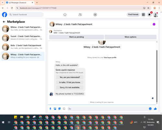Viewport: 162px width, 130px height.
Task: Open the account profile menu
Action: point(156,15)
